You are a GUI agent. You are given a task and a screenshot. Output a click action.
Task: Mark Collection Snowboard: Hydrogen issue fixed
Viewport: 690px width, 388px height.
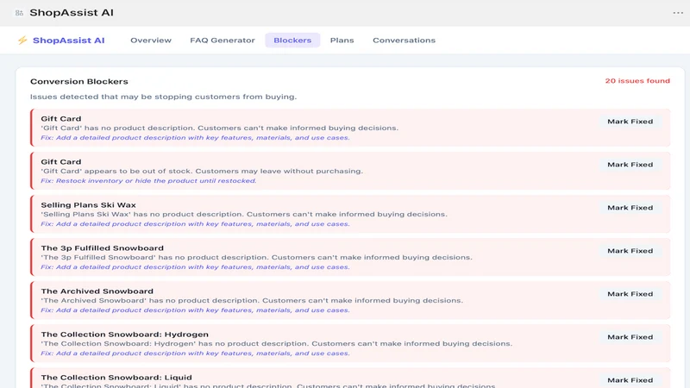pos(630,337)
